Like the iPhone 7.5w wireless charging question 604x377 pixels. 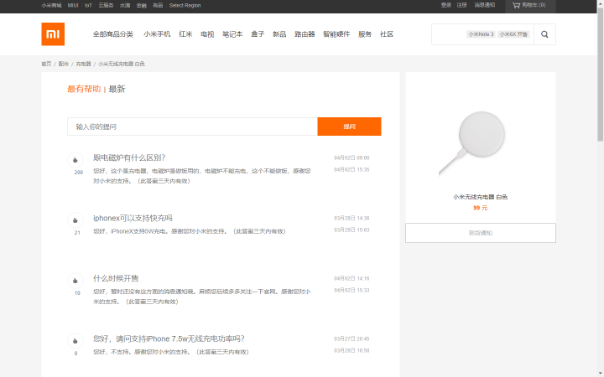[75, 341]
